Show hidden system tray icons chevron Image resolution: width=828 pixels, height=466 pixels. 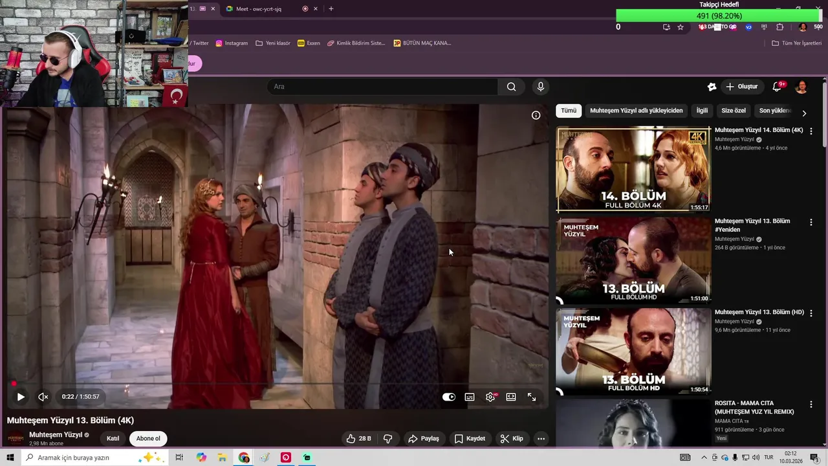pyautogui.click(x=704, y=458)
